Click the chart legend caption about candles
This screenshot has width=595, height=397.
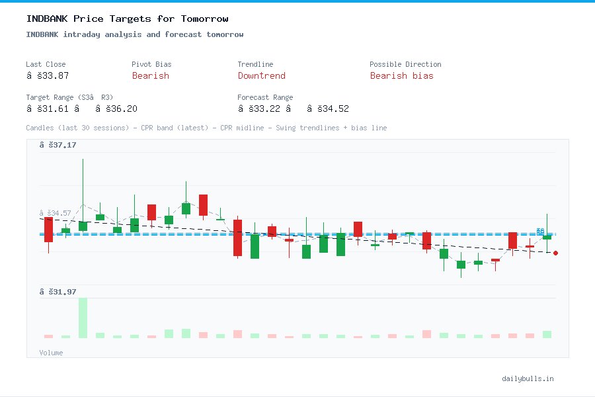click(206, 128)
